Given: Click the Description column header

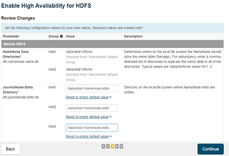Looking at the screenshot, I should [x=133, y=36].
